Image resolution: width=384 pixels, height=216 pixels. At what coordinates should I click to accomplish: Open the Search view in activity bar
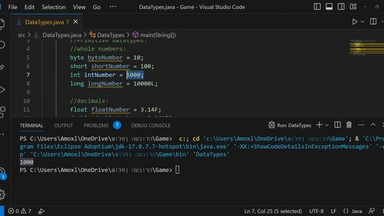tap(2, 45)
